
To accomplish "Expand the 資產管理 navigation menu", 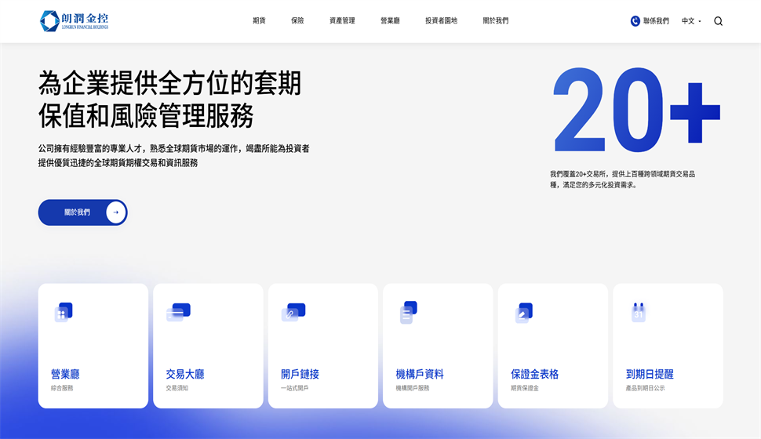I will click(342, 21).
